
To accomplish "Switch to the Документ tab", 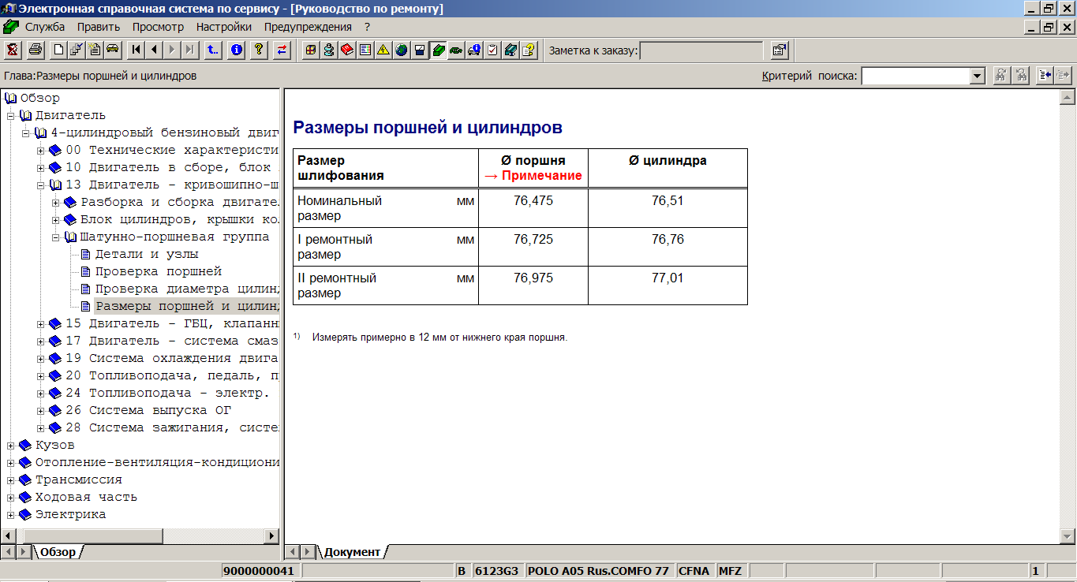I will (351, 552).
